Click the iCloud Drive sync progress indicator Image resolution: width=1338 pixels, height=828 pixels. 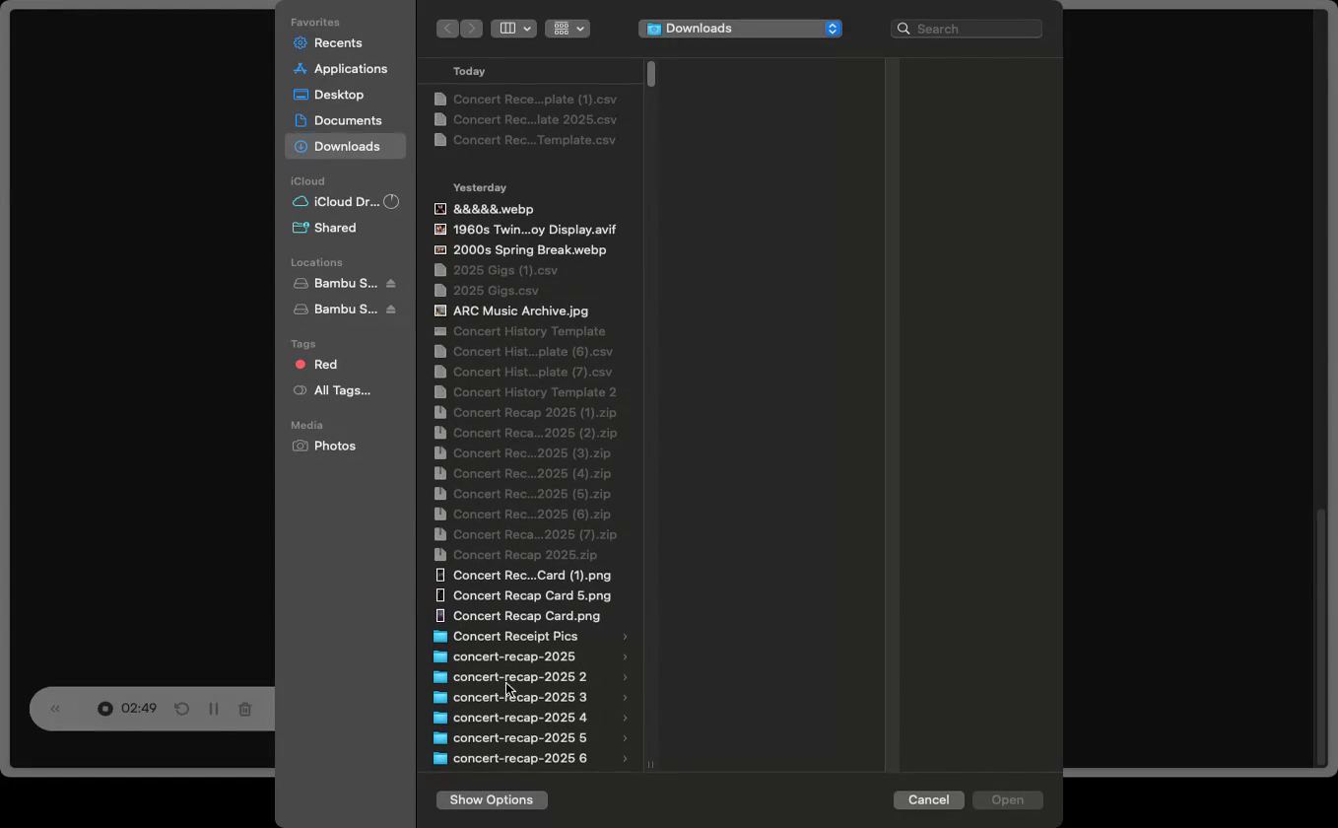pos(391,202)
